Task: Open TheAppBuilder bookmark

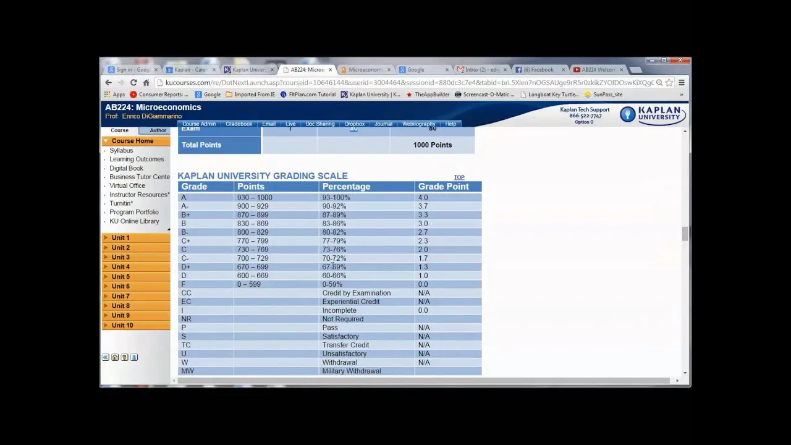Action: point(428,95)
